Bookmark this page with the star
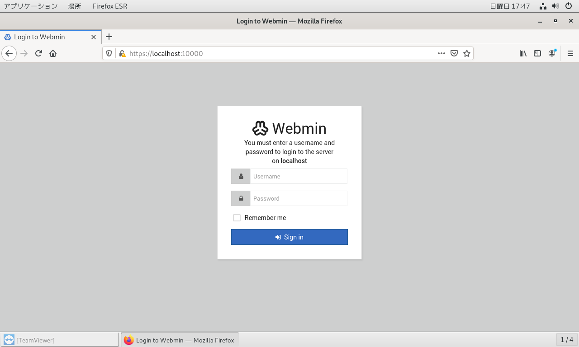The image size is (579, 347). [x=467, y=53]
